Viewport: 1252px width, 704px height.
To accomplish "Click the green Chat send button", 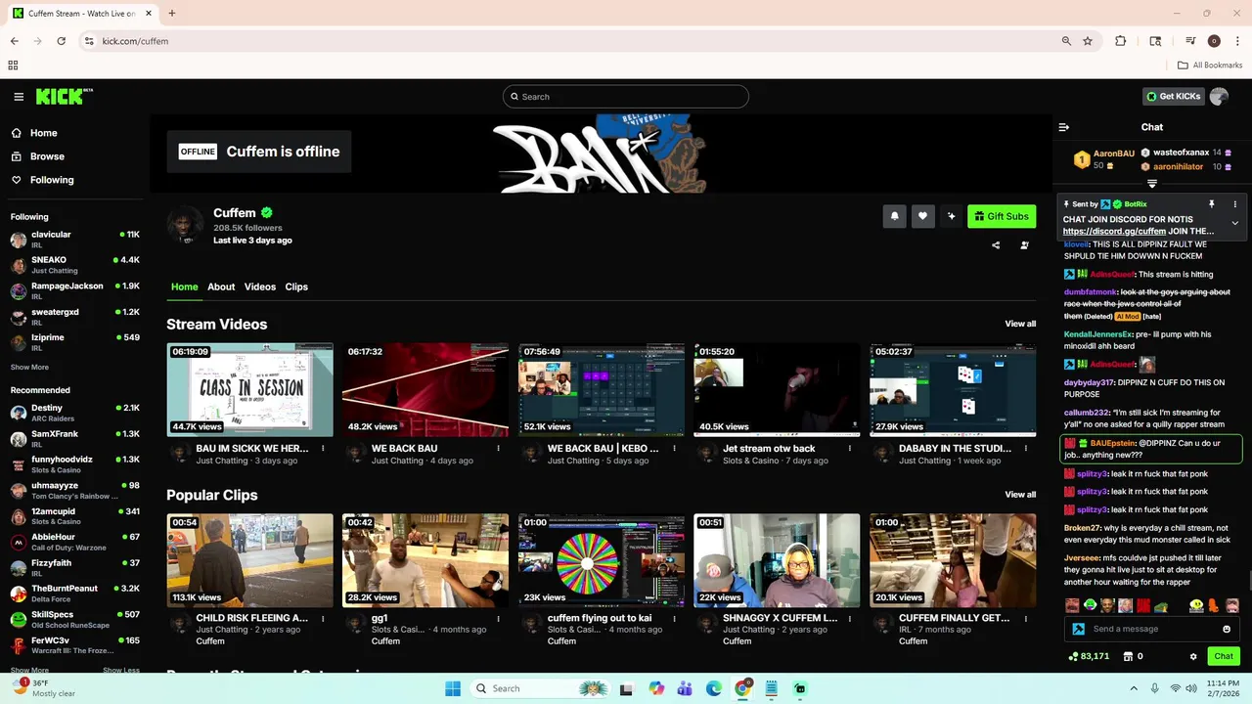I will pos(1224,656).
